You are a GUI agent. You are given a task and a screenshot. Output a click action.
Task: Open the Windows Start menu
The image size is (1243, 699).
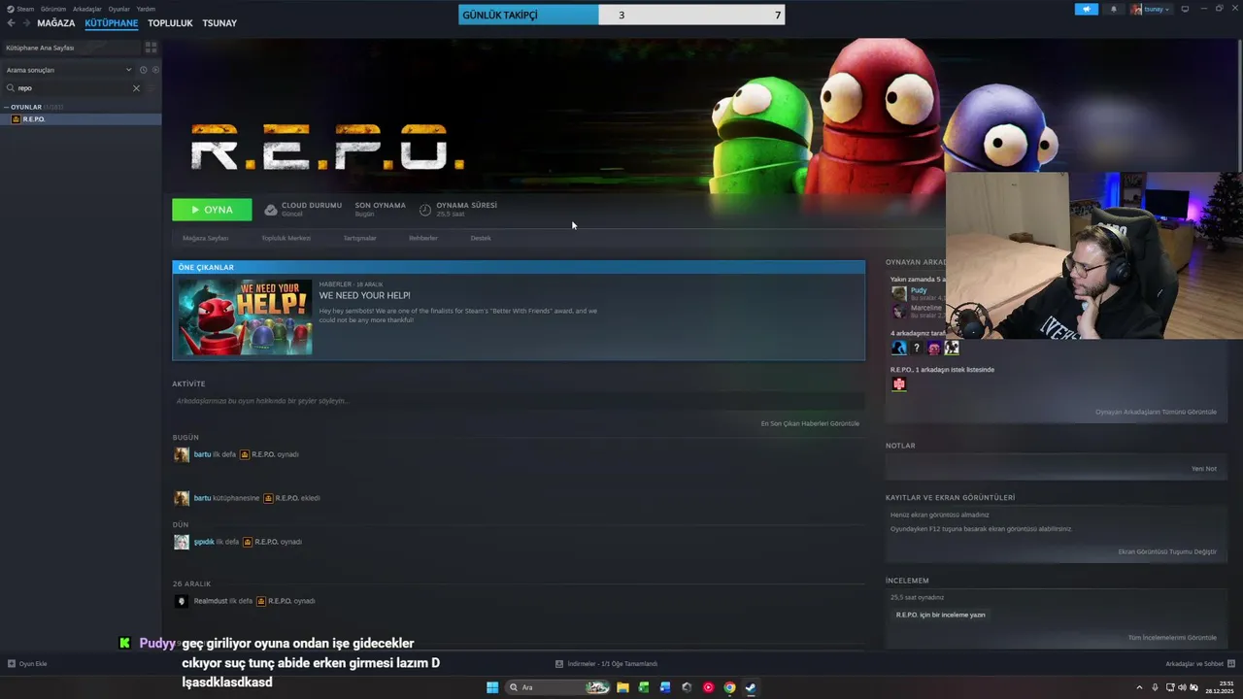pos(492,687)
